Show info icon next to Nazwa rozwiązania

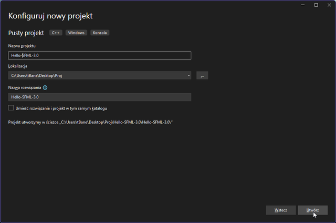[45, 87]
